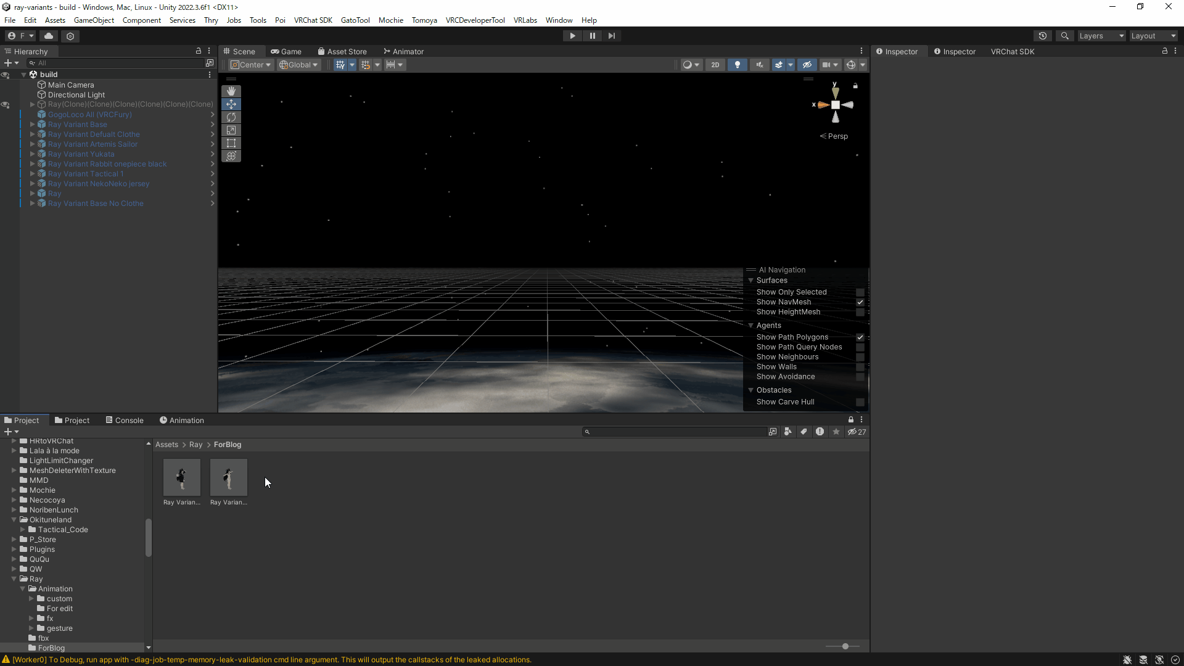
Task: Enable Show Only Selected checkbox
Action: coord(860,292)
